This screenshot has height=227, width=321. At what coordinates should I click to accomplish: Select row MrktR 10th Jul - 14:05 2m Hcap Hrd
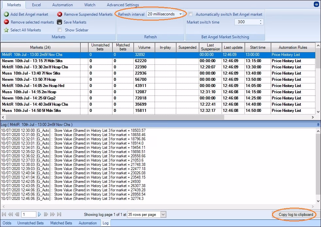point(158,86)
